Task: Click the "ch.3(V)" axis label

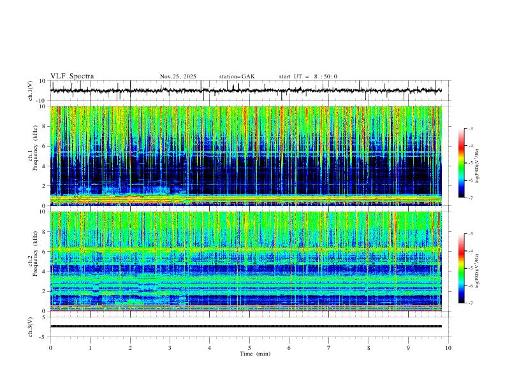Action: pos(31,327)
